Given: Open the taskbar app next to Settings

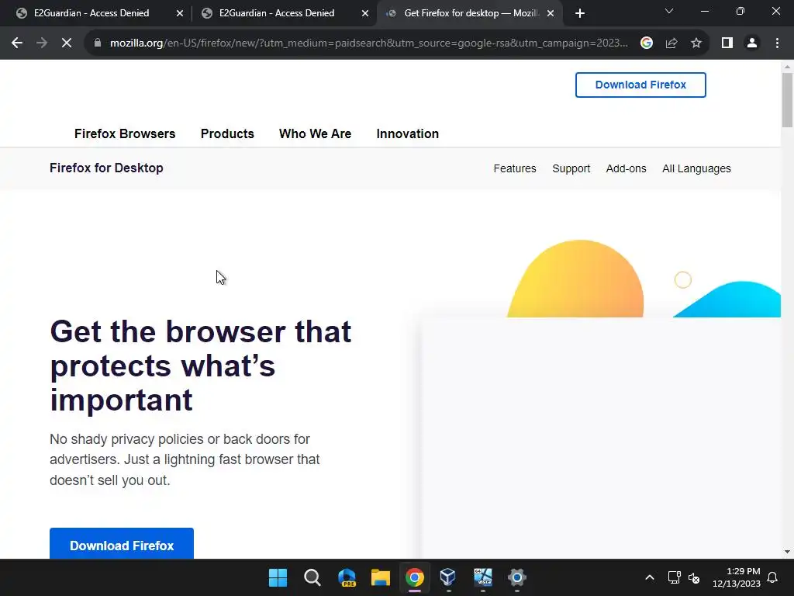Looking at the screenshot, I should point(482,577).
